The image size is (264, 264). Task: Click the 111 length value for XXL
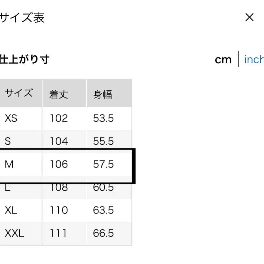click(59, 233)
